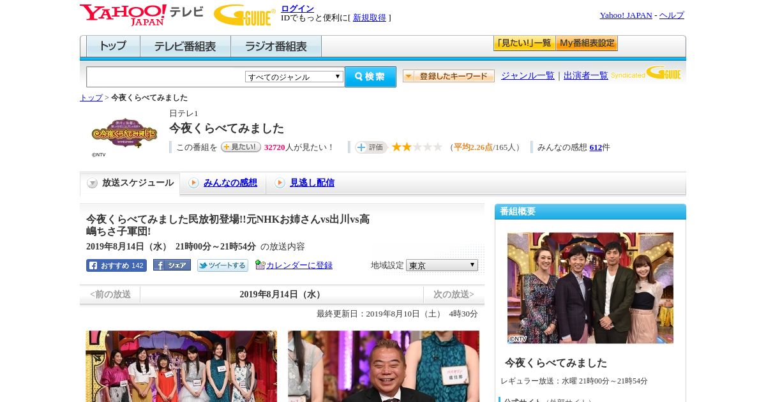The width and height of the screenshot is (766, 402).
Task: Click the 検索 search button
Action: tap(370, 77)
